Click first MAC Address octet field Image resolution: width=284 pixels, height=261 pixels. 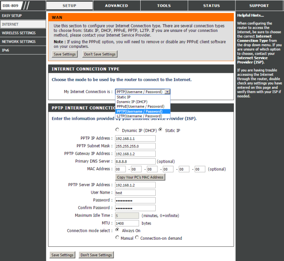pyautogui.click(x=120, y=169)
